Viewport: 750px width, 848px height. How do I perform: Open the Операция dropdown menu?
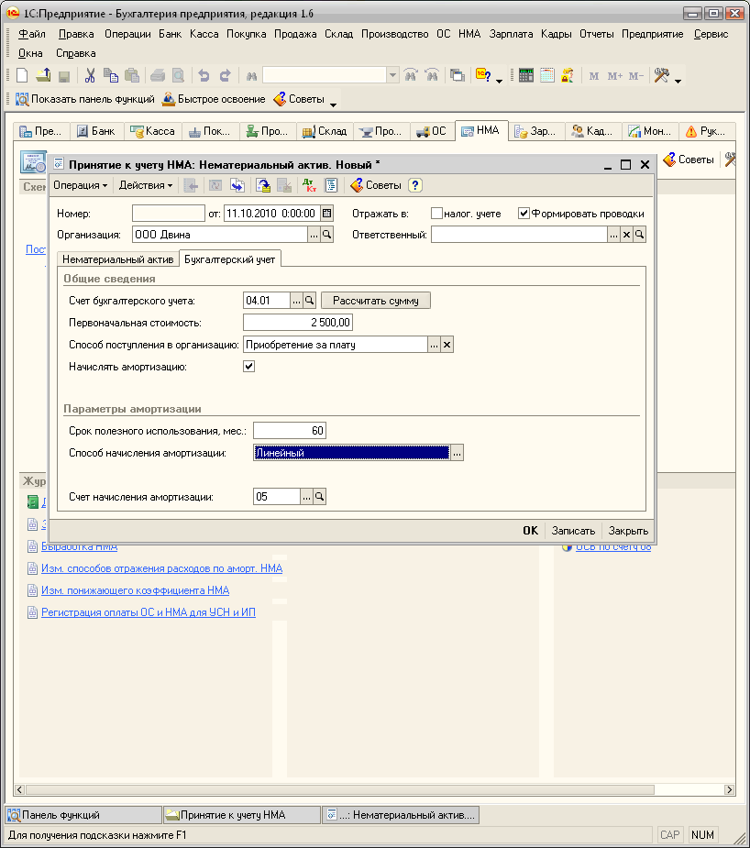coord(80,185)
